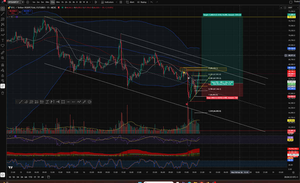Switch to the W weekly timeframe
300x183 pixels.
[84, 2]
